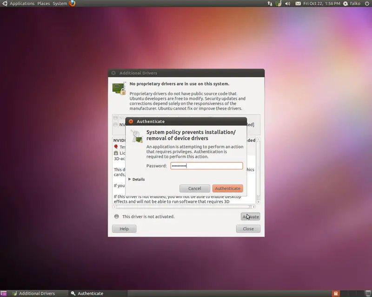Image resolution: width=372 pixels, height=297 pixels.
Task: Open the mail envelope messaging indicator
Action: 298,4
